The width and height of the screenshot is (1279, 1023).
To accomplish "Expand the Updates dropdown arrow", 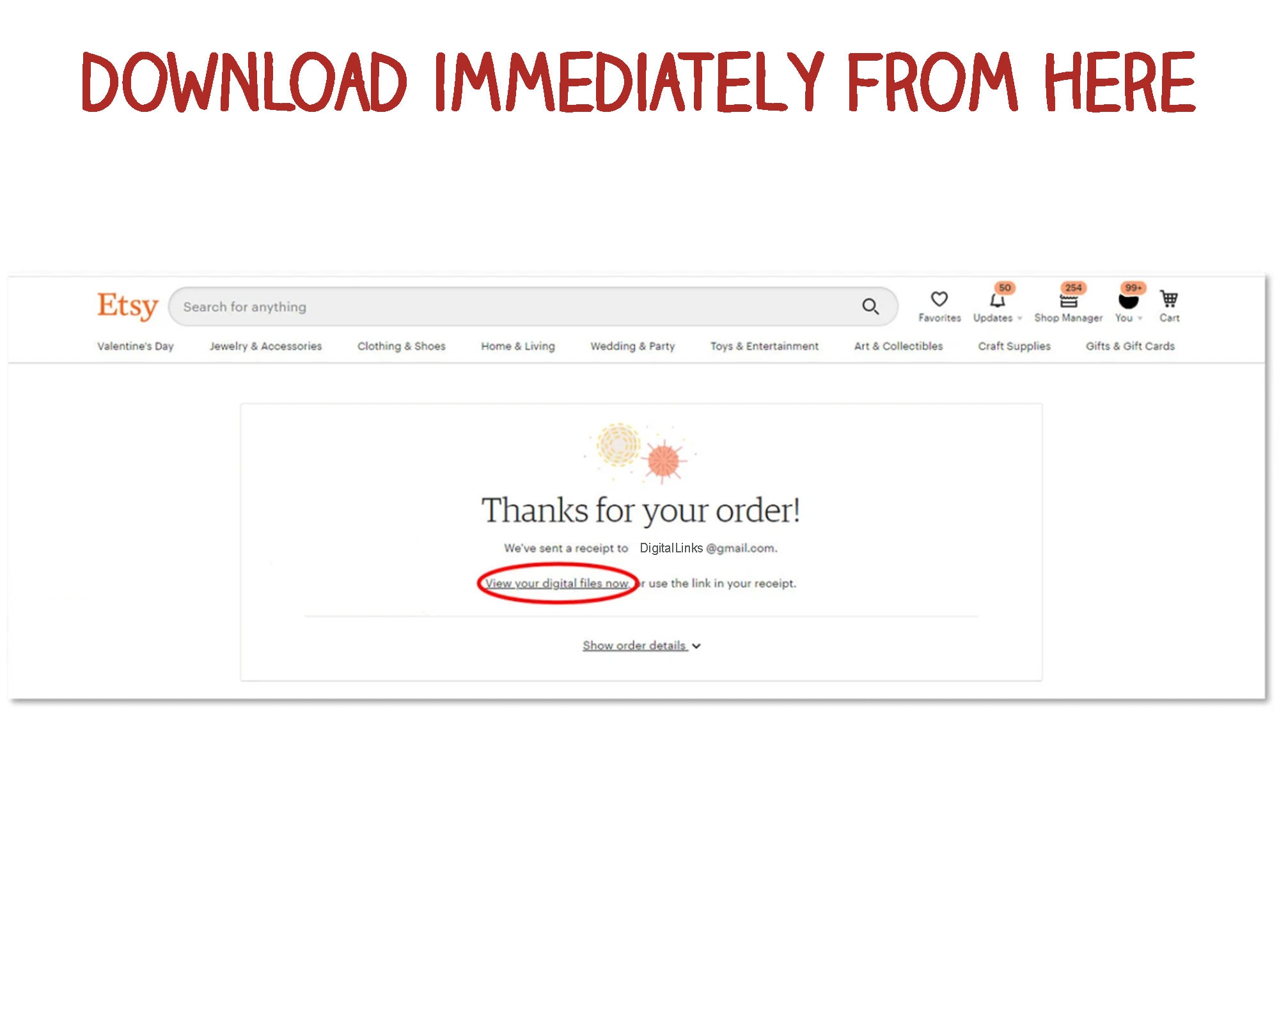I will (x=1019, y=318).
